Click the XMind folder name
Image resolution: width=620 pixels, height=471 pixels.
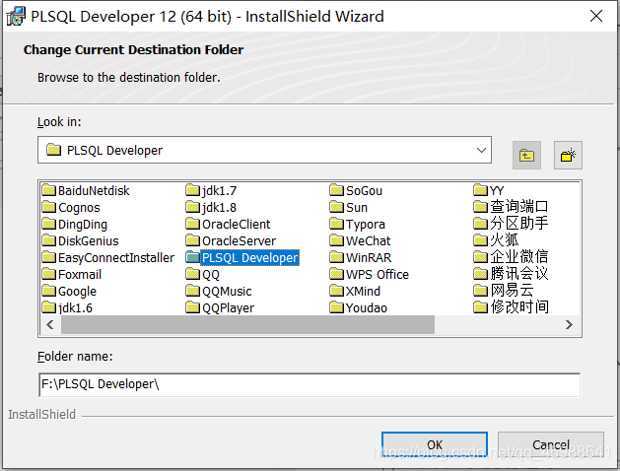[363, 292]
